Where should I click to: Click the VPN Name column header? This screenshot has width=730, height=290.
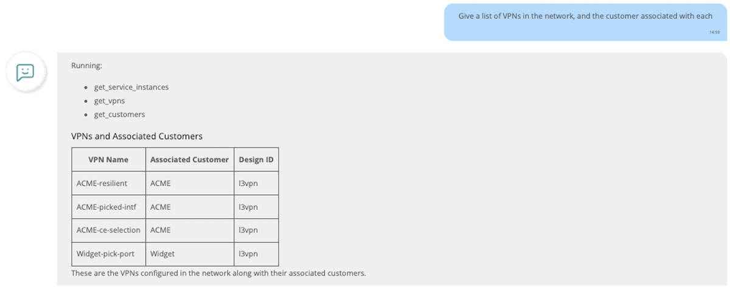point(108,159)
